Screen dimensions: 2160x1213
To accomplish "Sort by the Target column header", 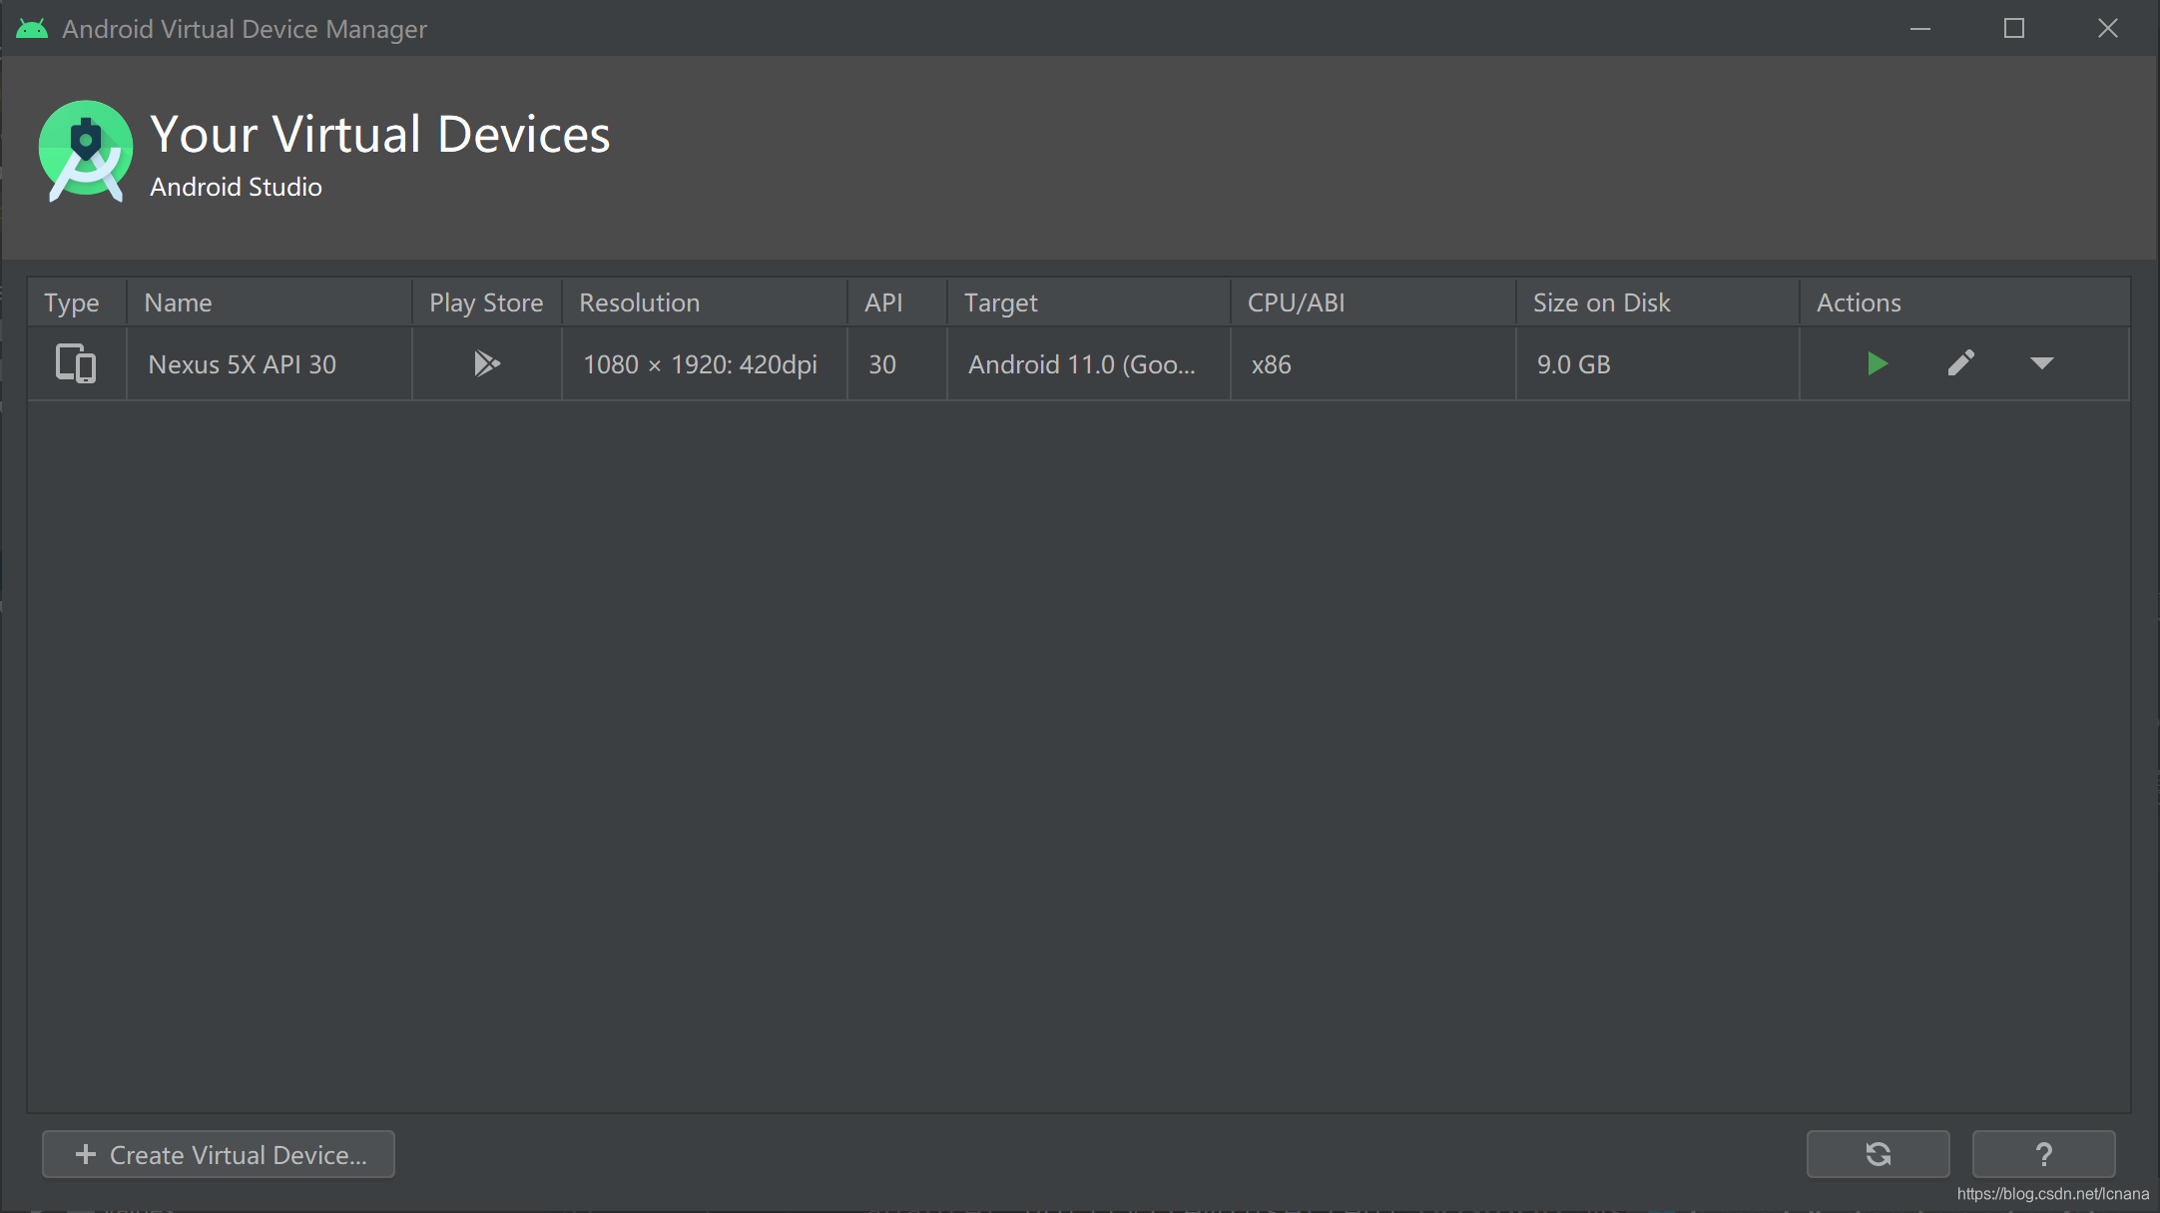I will coord(1089,303).
